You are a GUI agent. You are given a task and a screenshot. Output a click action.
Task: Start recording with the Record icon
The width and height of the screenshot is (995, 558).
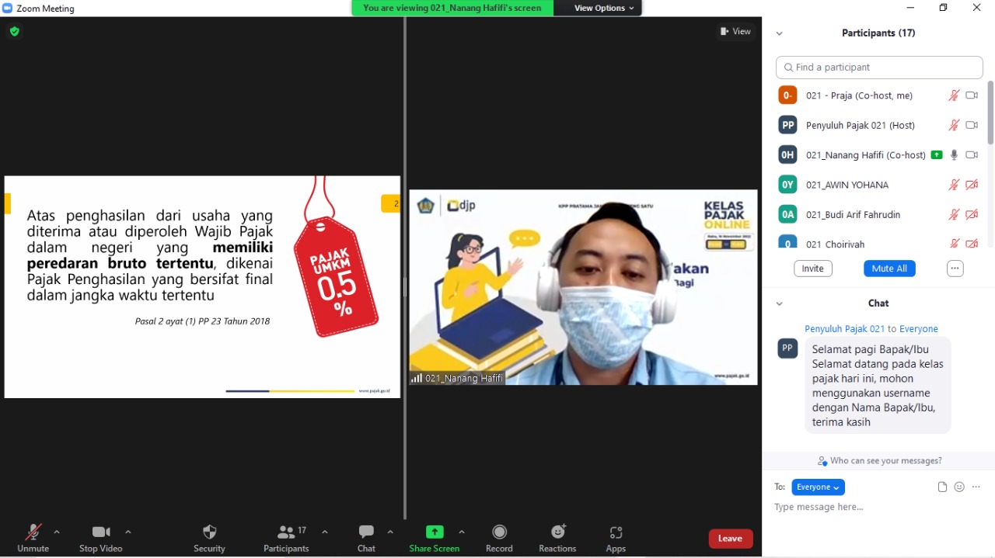pyautogui.click(x=499, y=532)
